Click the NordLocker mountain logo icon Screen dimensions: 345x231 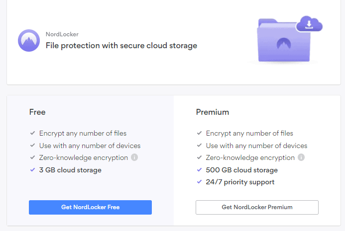(29, 40)
